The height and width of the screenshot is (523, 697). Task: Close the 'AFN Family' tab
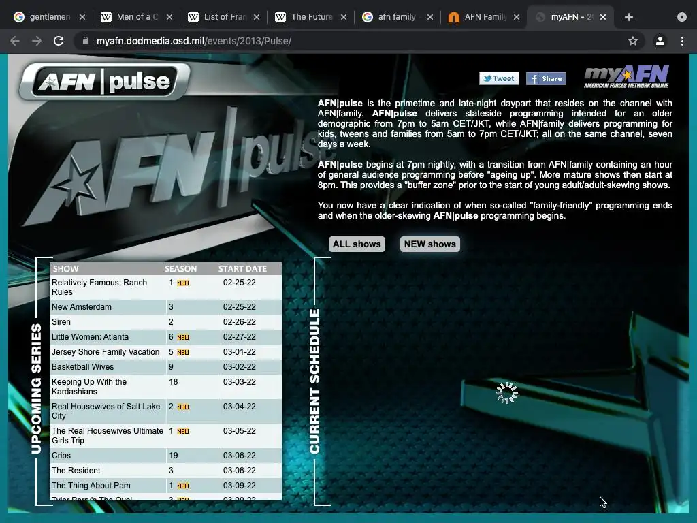click(x=517, y=17)
